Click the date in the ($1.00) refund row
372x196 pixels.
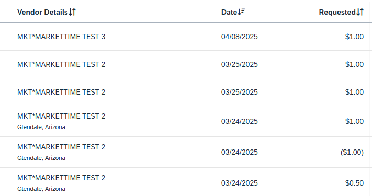(x=240, y=152)
